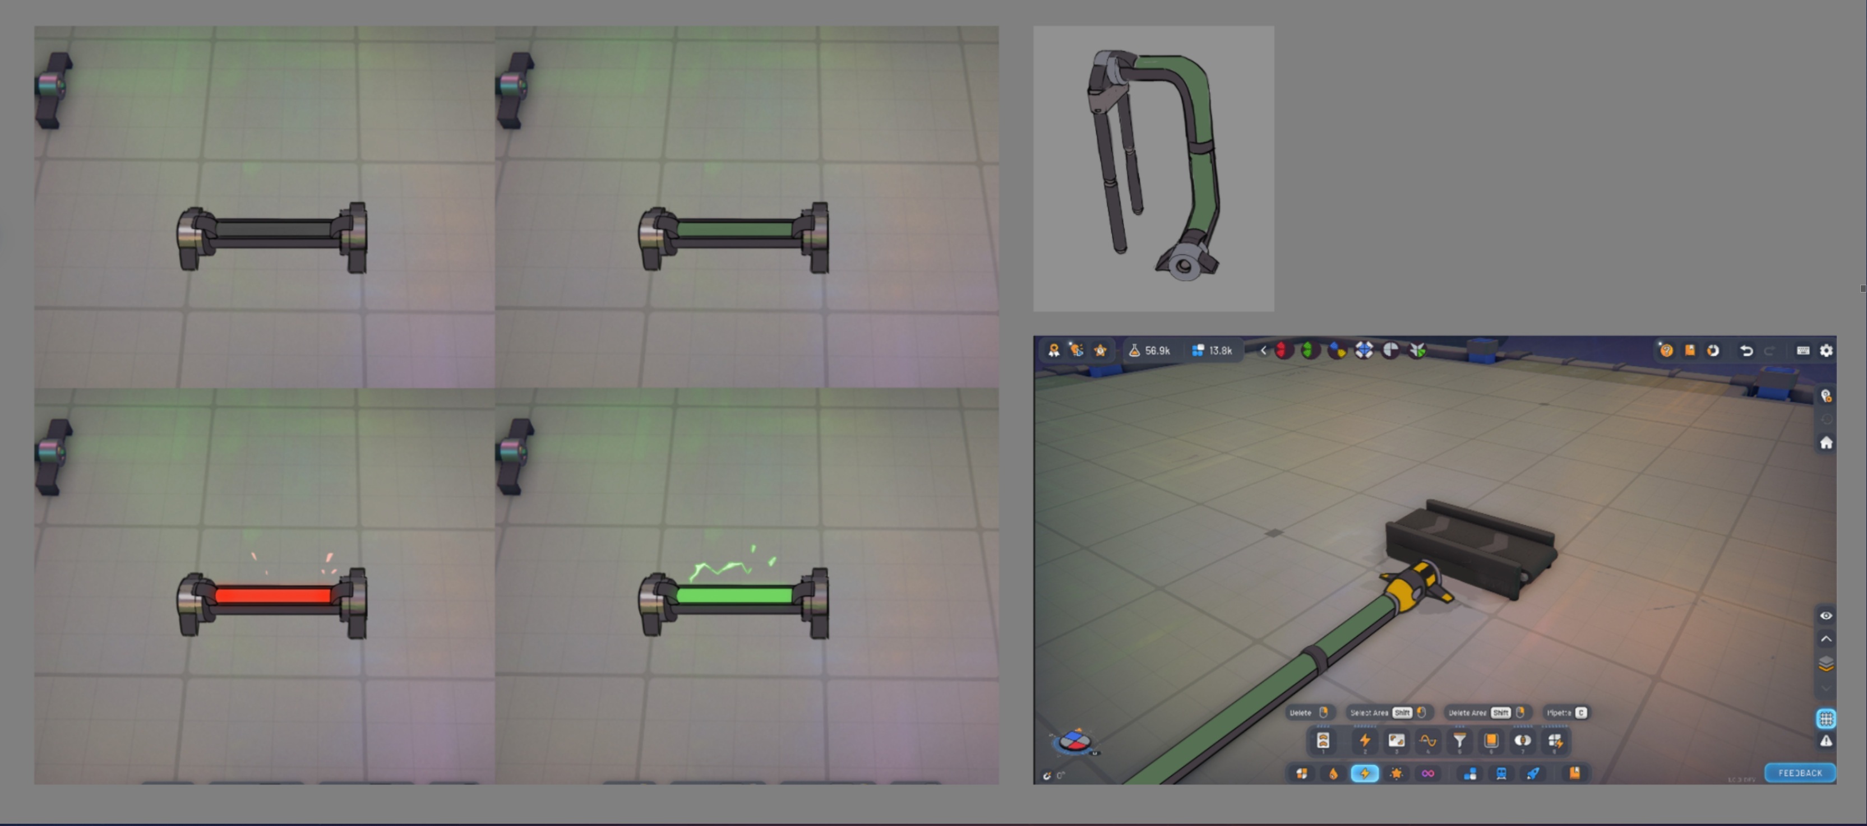Click the undo arrow in the top bar
This screenshot has width=1867, height=826.
1746,351
